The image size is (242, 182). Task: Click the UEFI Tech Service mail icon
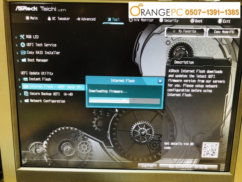tap(23, 45)
